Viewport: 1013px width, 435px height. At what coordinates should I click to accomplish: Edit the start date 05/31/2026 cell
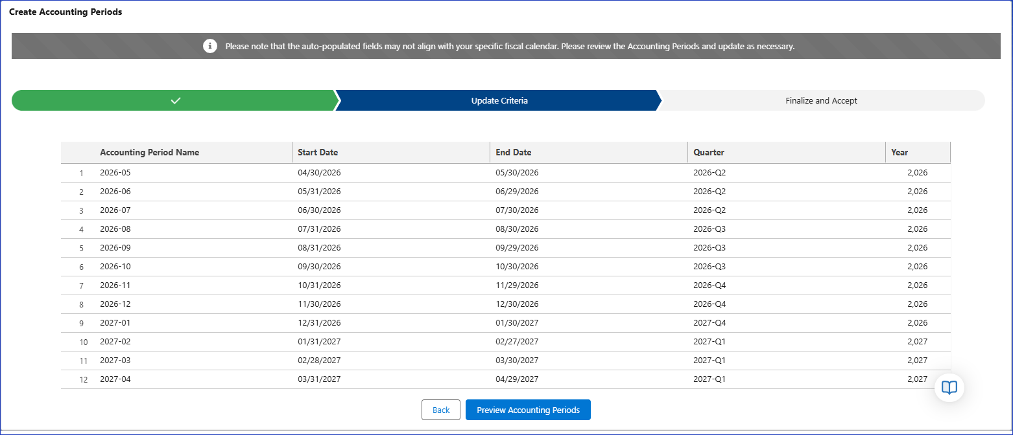(x=319, y=192)
